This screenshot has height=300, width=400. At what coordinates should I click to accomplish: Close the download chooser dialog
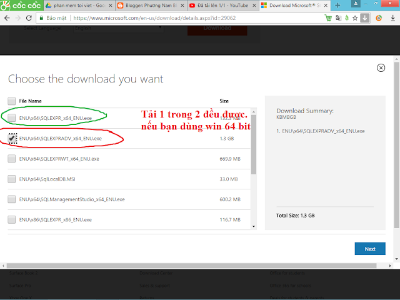coord(381,68)
